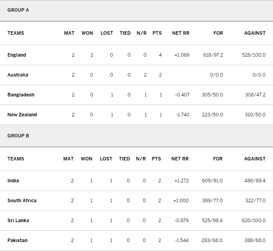Image resolution: width=273 pixels, height=251 pixels.
Task: Click the GROUP B section header
Action: (x=18, y=136)
